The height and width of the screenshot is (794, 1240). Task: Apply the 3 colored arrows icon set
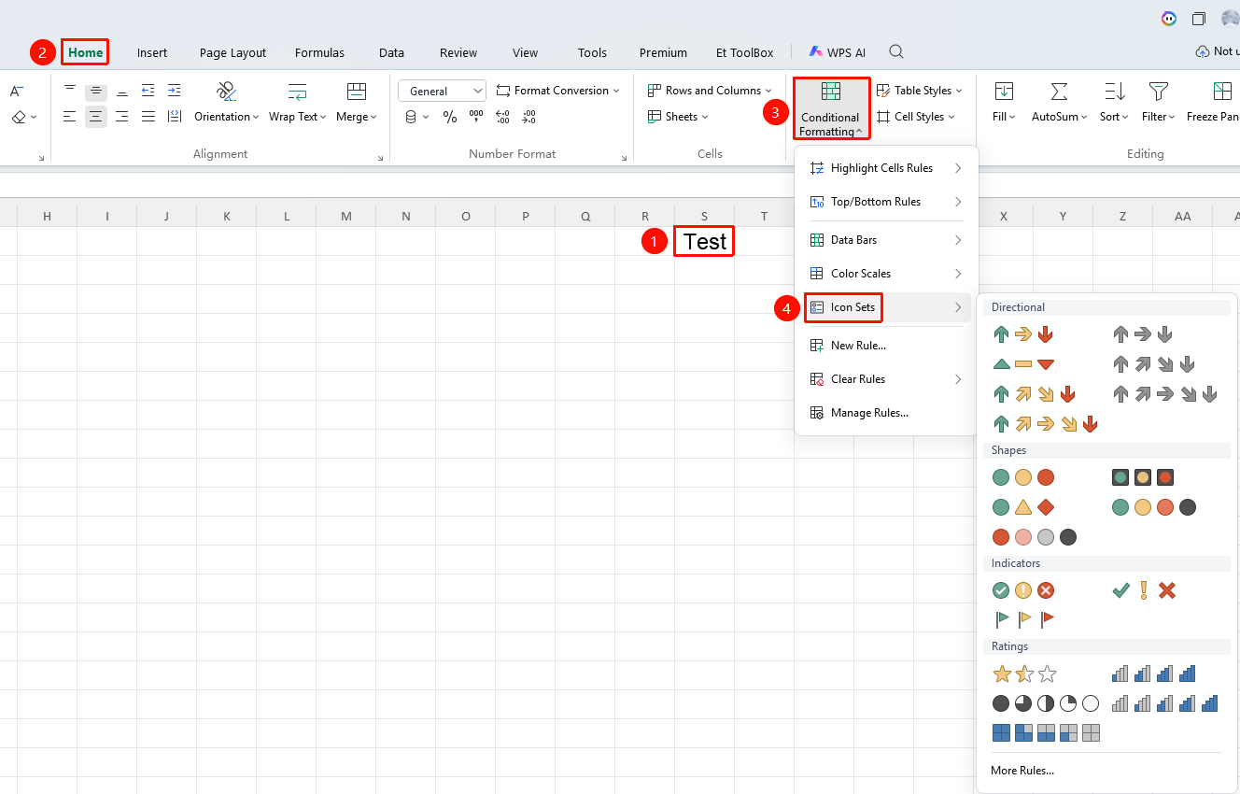coord(1023,334)
